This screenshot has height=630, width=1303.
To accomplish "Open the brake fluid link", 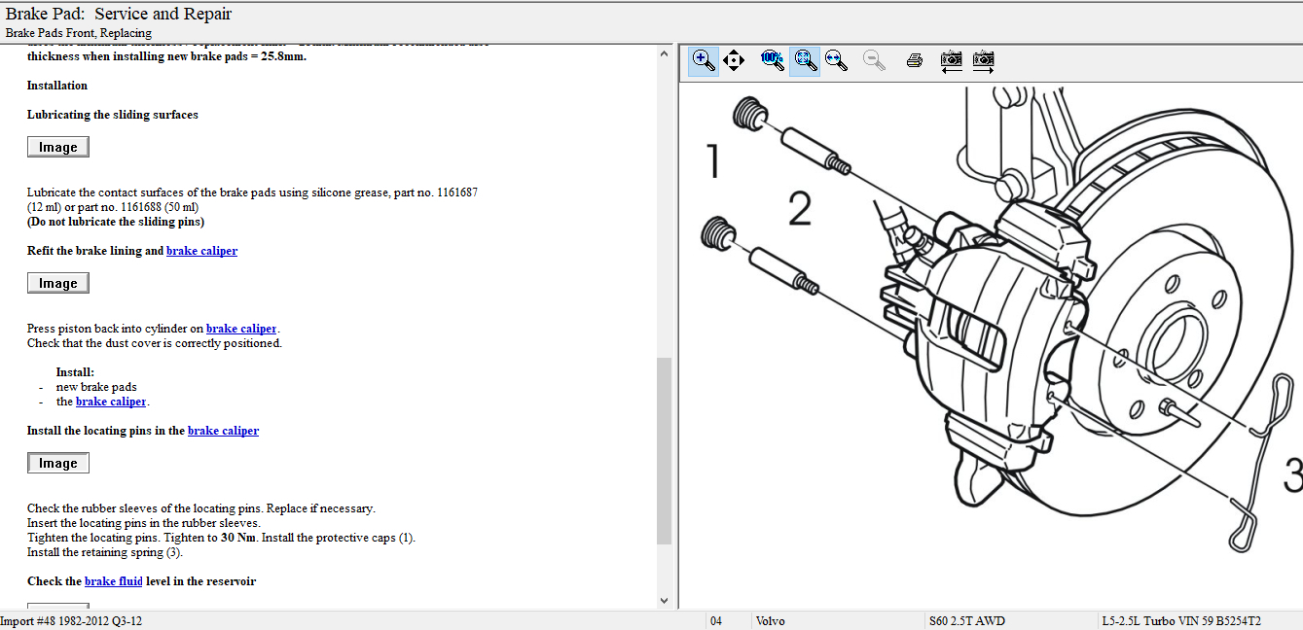I will coord(114,581).
